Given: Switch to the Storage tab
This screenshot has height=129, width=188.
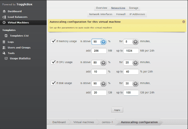Looking at the screenshot, I should pyautogui.click(x=133, y=8).
